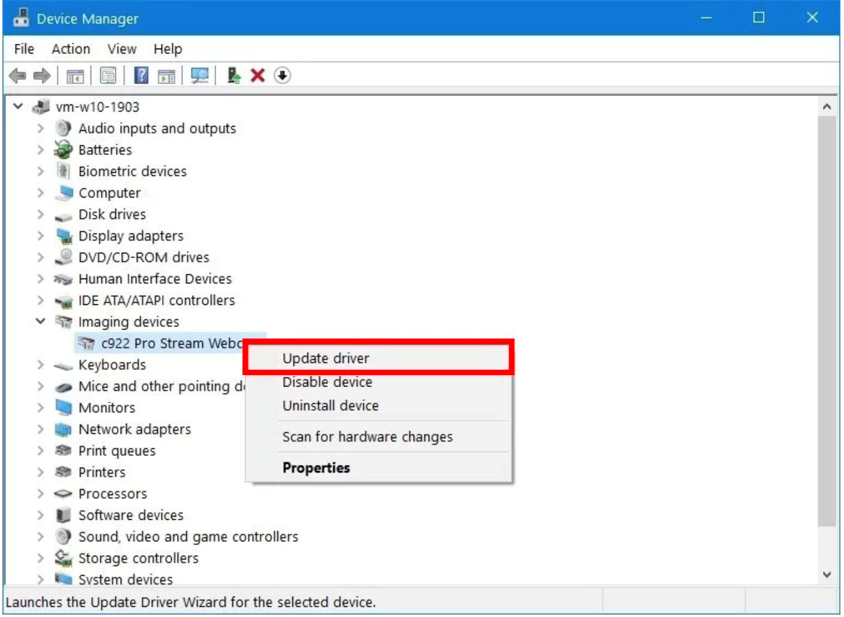Click the Storage controllers icon

pyautogui.click(x=64, y=558)
